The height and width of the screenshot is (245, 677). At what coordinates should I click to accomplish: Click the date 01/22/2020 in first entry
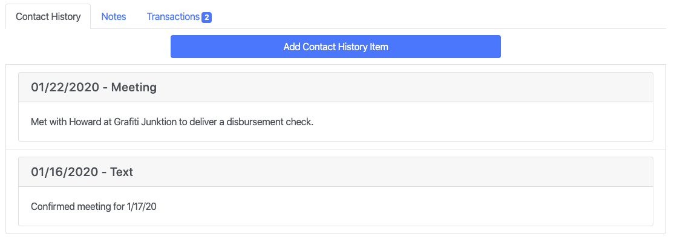click(64, 87)
